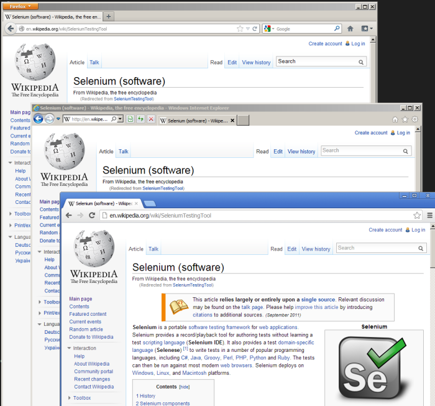The width and height of the screenshot is (435, 406).
Task: Open Firefox bookmarks menu icon
Action: (x=367, y=29)
